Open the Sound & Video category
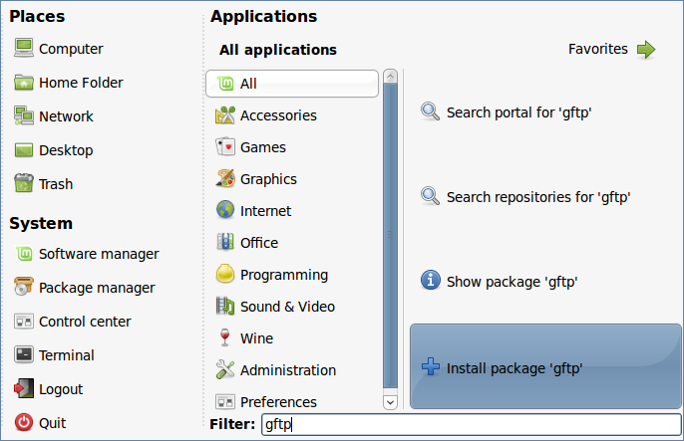 point(275,307)
